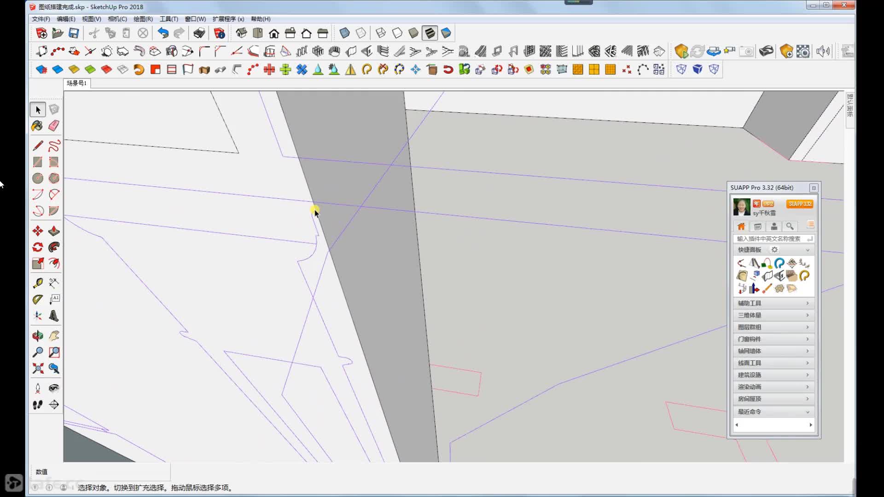
Task: Open the 相机(C) menu
Action: pos(117,19)
